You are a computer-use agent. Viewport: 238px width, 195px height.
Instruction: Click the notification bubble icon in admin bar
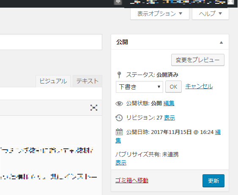(118, 2)
